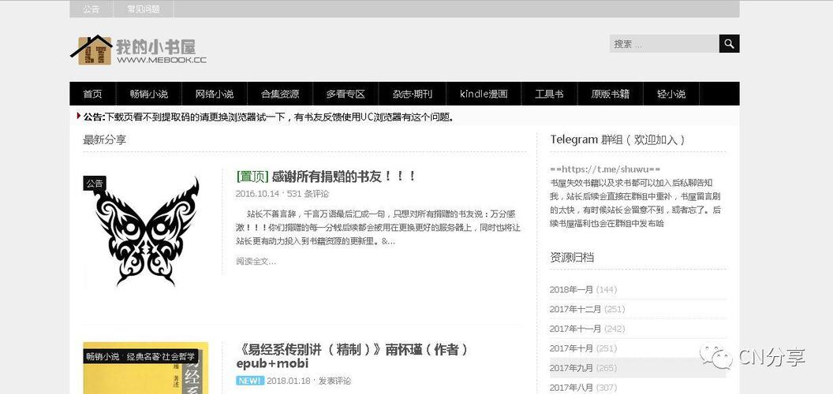Open archive 2017年十二月
The image size is (833, 394).
[575, 309]
